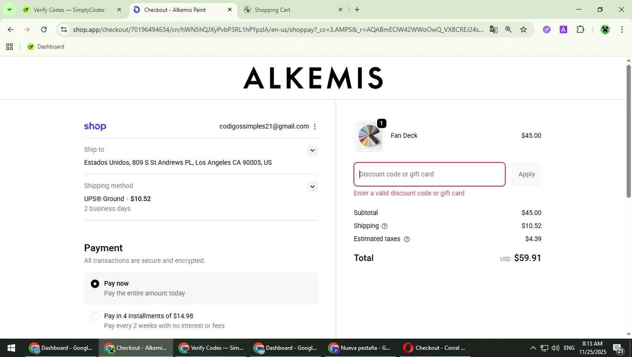Open Nueva pestaña taskbar window
Viewport: 632px width, 357px height.
point(361,348)
